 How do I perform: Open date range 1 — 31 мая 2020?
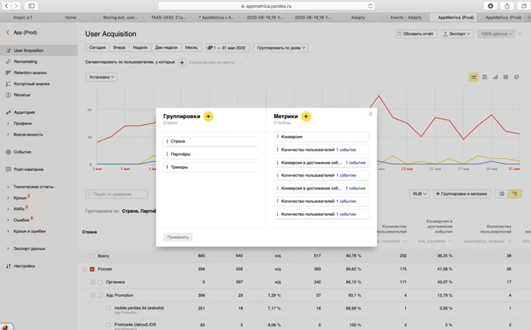[x=228, y=48]
